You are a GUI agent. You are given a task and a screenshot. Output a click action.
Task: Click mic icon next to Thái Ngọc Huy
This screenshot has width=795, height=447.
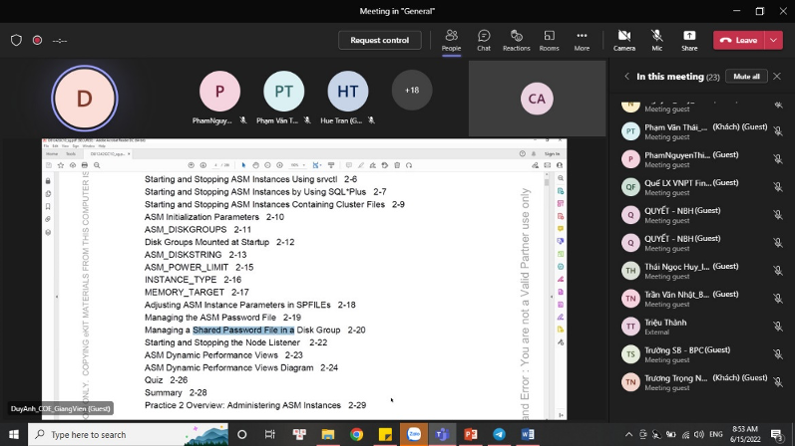[778, 271]
